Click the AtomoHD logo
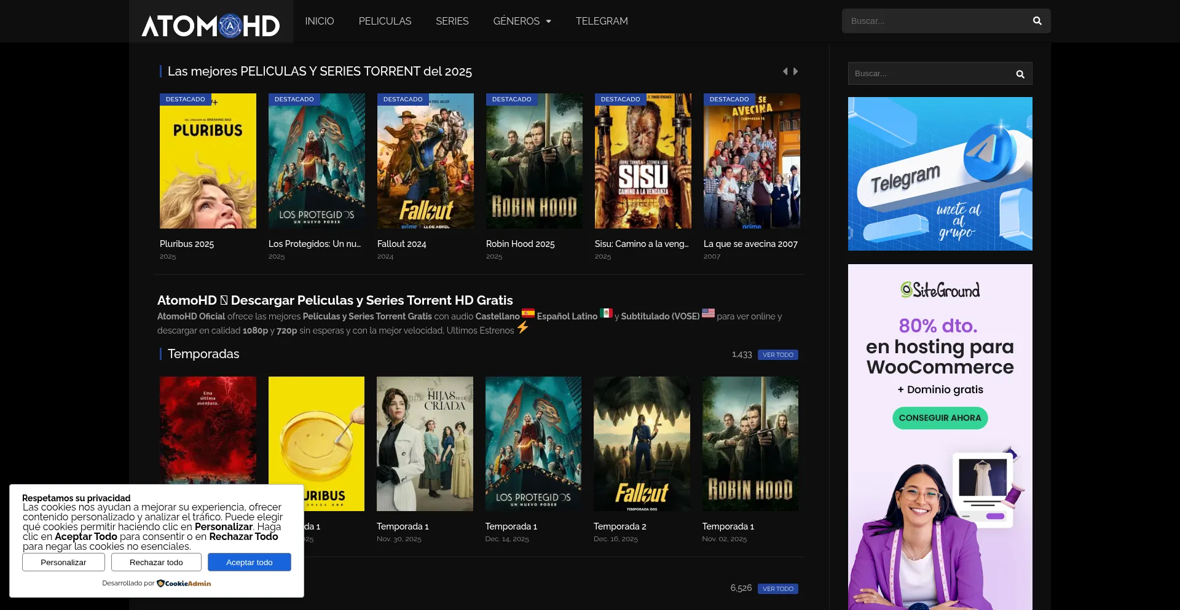 coord(210,26)
